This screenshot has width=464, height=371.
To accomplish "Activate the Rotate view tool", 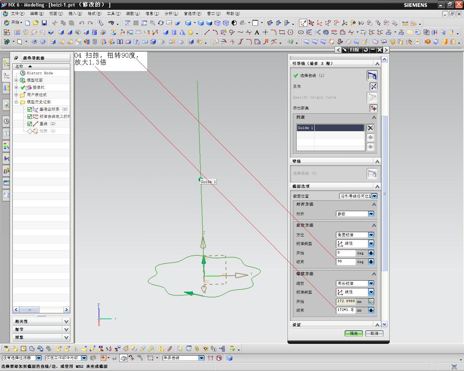I will coord(161,23).
